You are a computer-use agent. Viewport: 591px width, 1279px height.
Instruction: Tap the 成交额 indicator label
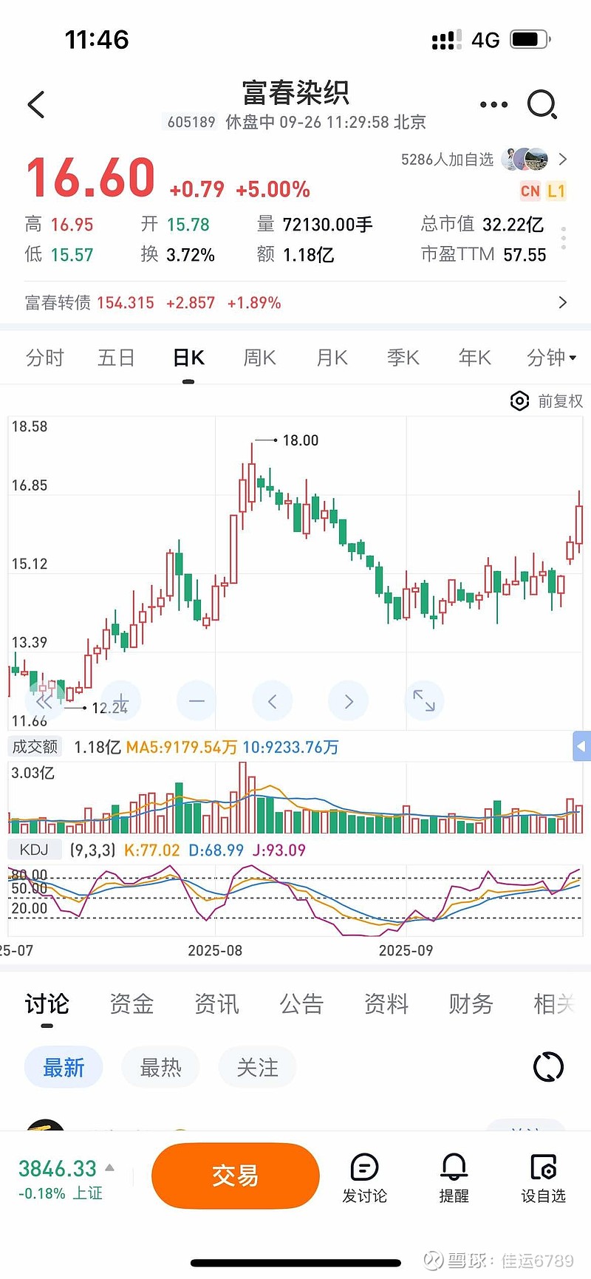[x=35, y=746]
